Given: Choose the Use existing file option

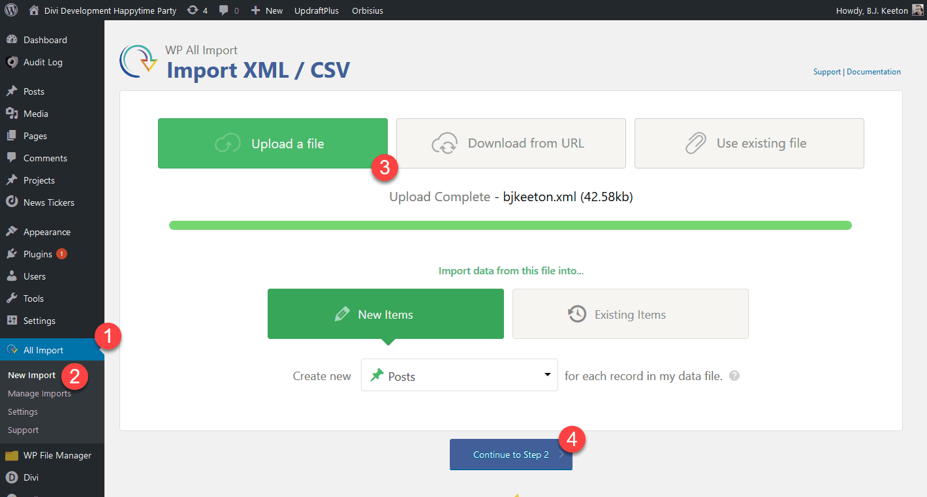Looking at the screenshot, I should [749, 143].
